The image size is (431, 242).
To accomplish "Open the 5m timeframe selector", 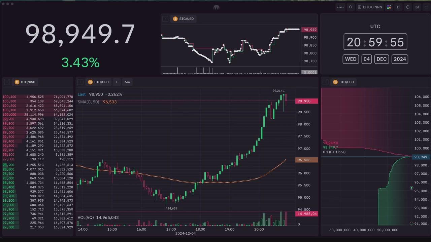I will tap(127, 82).
